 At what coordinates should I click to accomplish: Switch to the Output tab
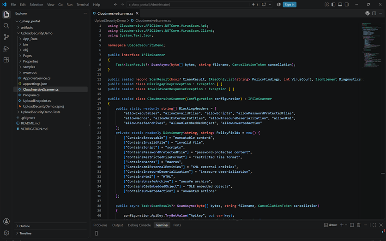pos(117,225)
